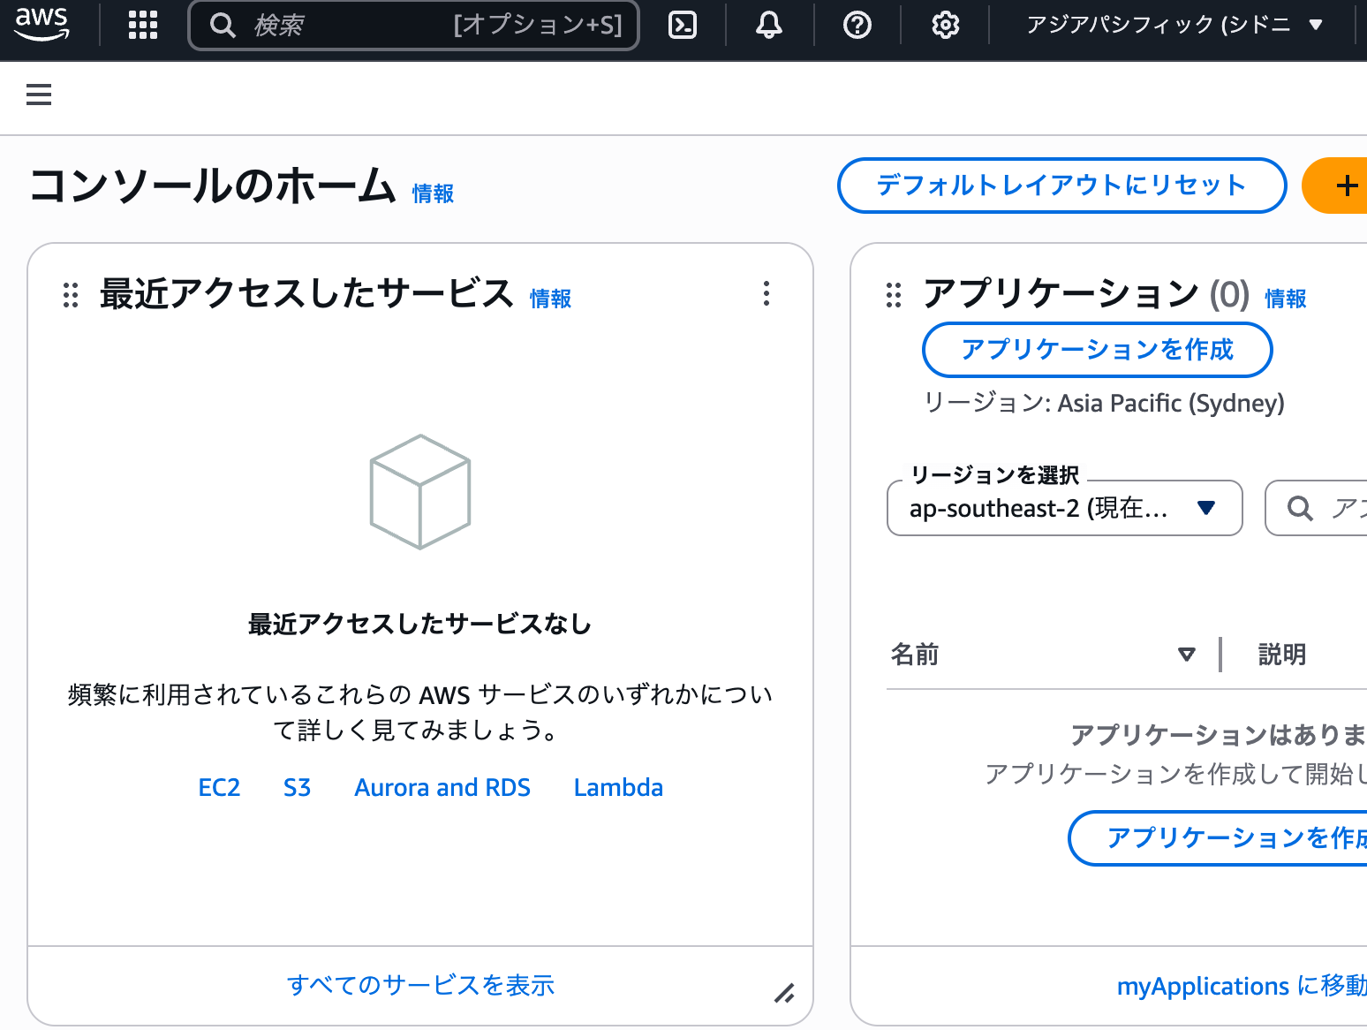Image resolution: width=1367 pixels, height=1030 pixels.
Task: Go to myApplications に移動 link
Action: point(1242,986)
